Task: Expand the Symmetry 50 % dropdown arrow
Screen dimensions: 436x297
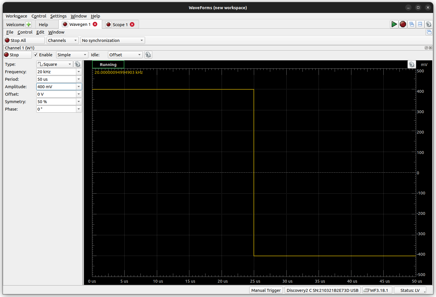Action: [79, 102]
